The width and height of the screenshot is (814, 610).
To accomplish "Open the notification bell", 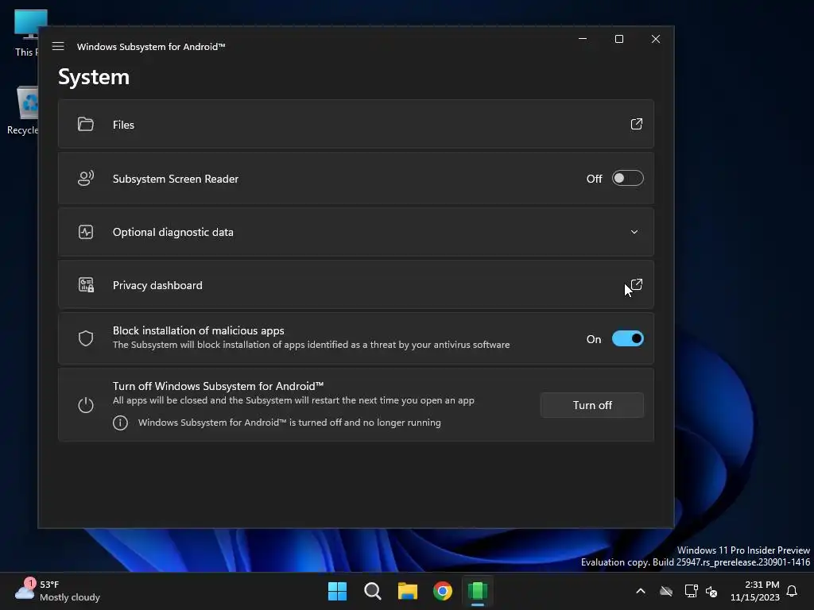I will 792,591.
